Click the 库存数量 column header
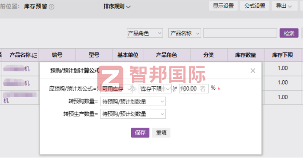The image size is (303, 158). [x=245, y=55]
